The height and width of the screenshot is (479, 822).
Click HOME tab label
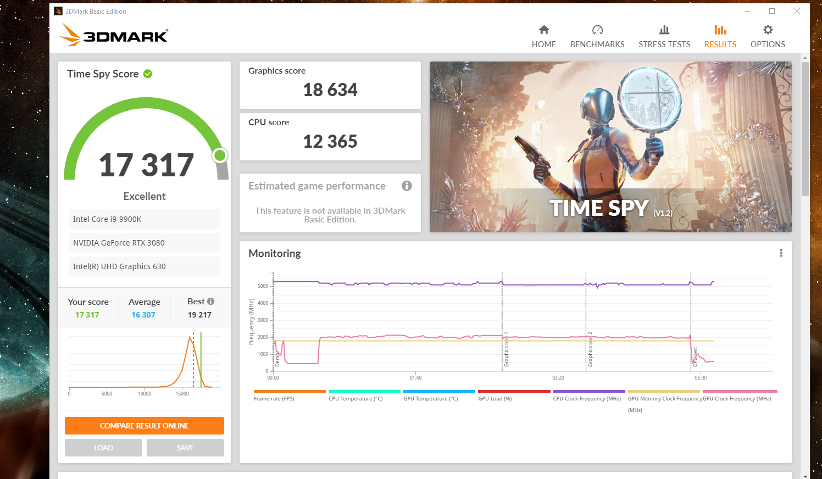point(543,44)
